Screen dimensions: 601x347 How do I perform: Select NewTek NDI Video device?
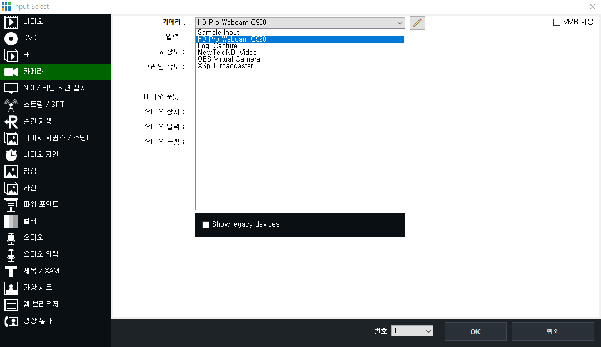pyautogui.click(x=300, y=53)
